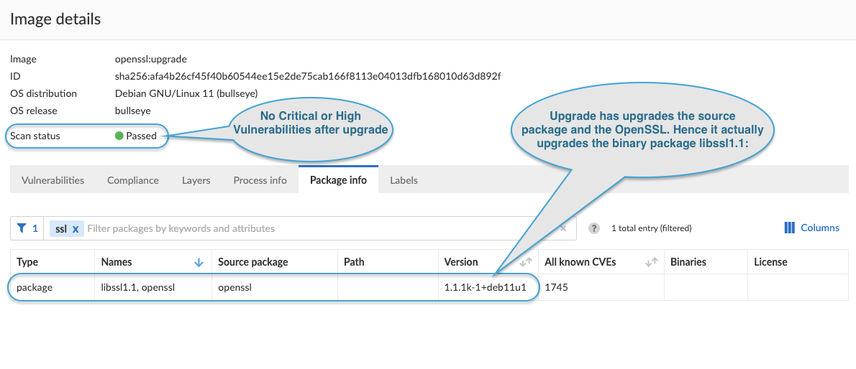The image size is (856, 369).
Task: Sort the Version column
Action: pos(526,263)
